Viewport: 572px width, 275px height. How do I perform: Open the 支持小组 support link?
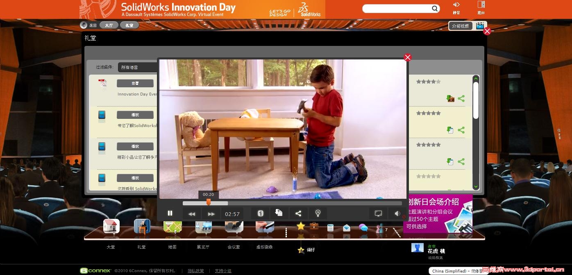click(223, 271)
